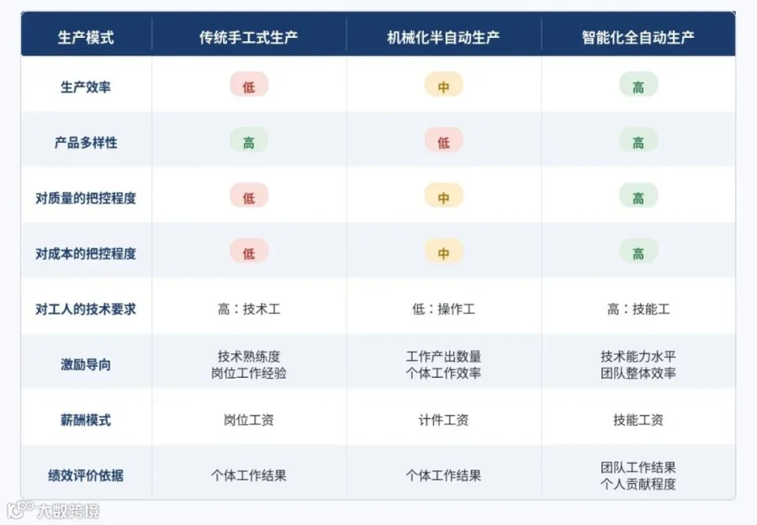Viewport: 757px width, 525px height.
Task: Click the 薪酬模式 row label
Action: 86,420
